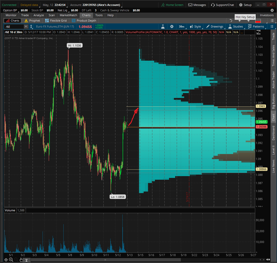
Task: Click the 1.08866 price level label
Action: click(x=262, y=169)
